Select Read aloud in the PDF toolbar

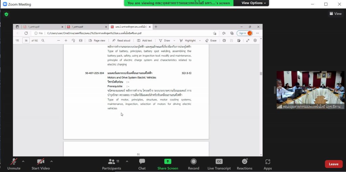121,40
